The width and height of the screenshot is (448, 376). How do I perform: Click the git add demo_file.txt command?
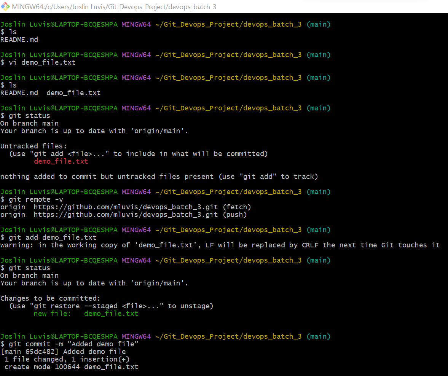(x=49, y=238)
